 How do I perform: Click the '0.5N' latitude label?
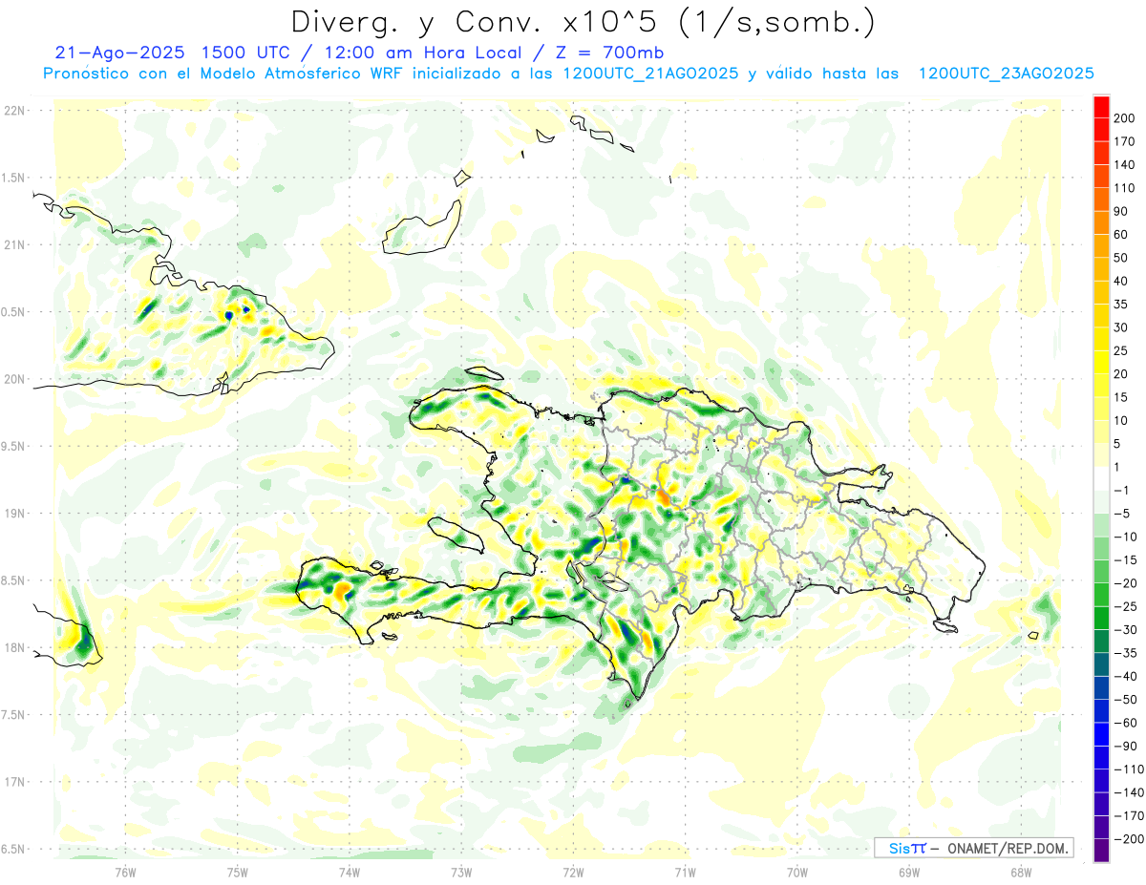coord(14,312)
